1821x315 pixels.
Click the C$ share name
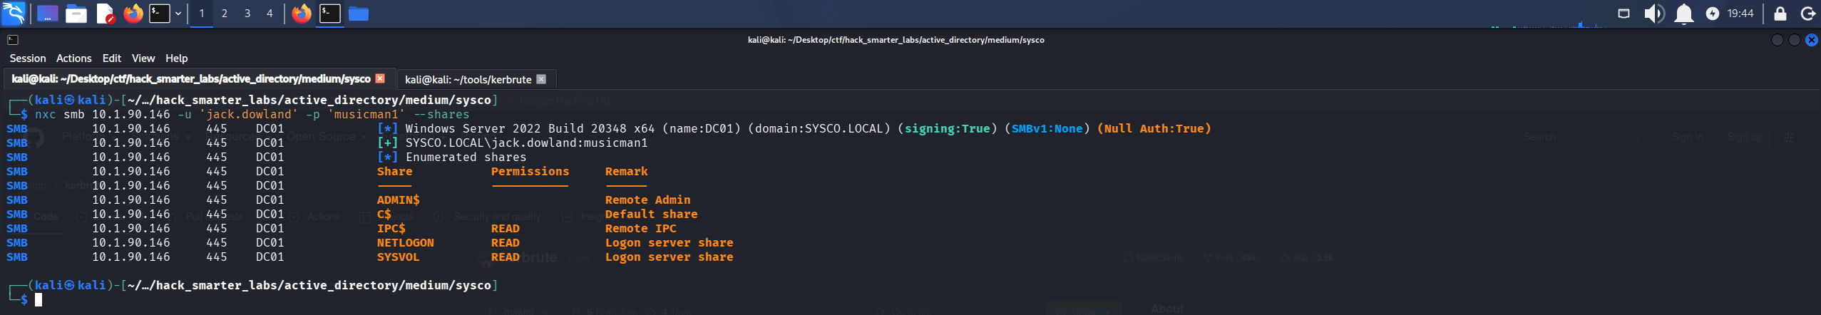point(384,214)
